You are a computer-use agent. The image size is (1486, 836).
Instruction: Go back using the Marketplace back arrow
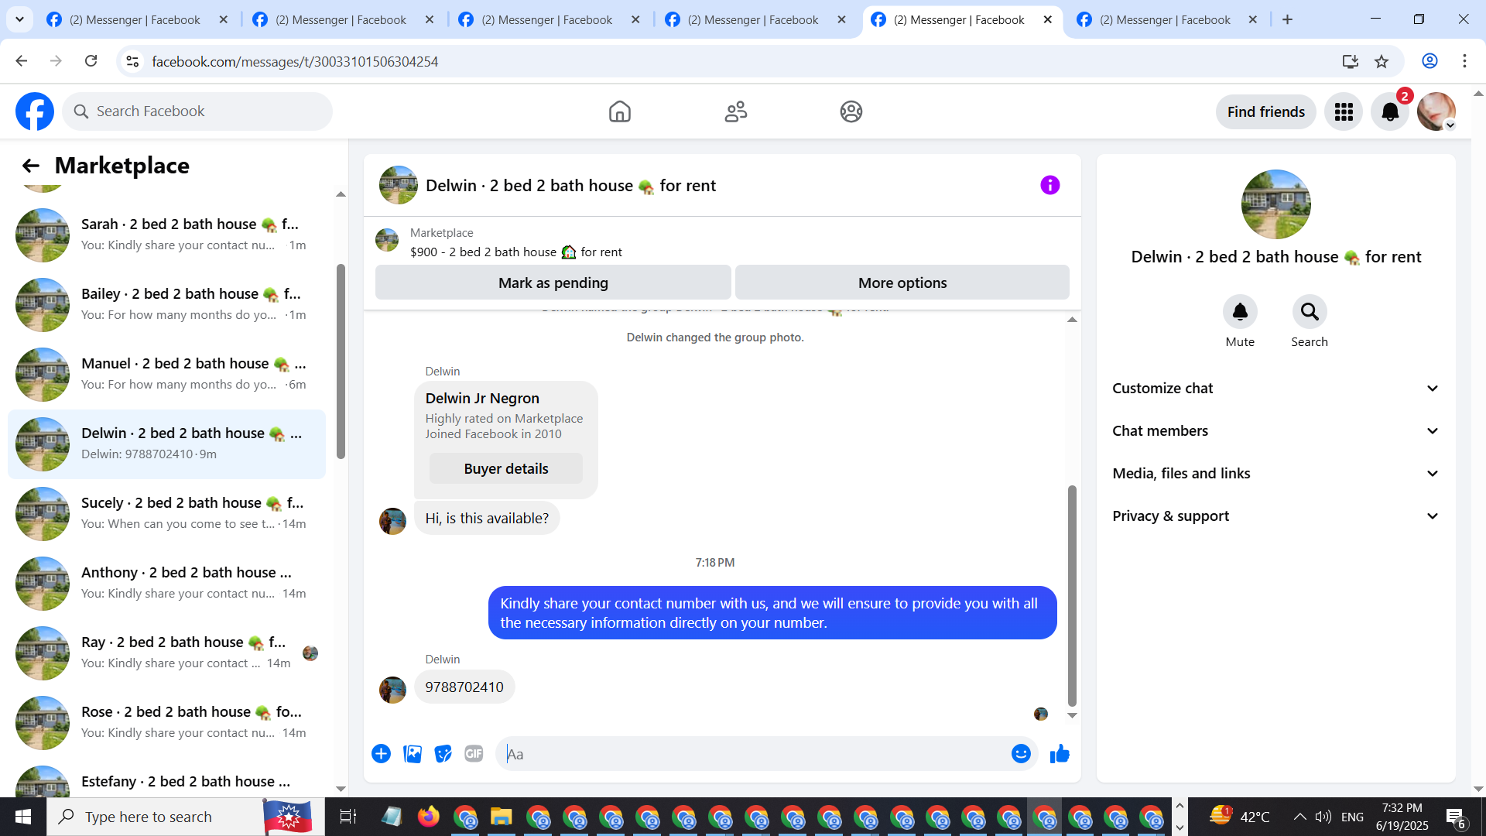[x=31, y=166]
